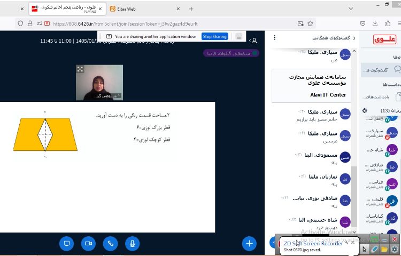Screen dimensions: 401x256
Task: Select user صادقی in participants list
Action: 382,167
